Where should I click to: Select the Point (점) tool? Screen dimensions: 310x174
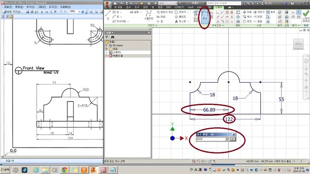(160, 21)
